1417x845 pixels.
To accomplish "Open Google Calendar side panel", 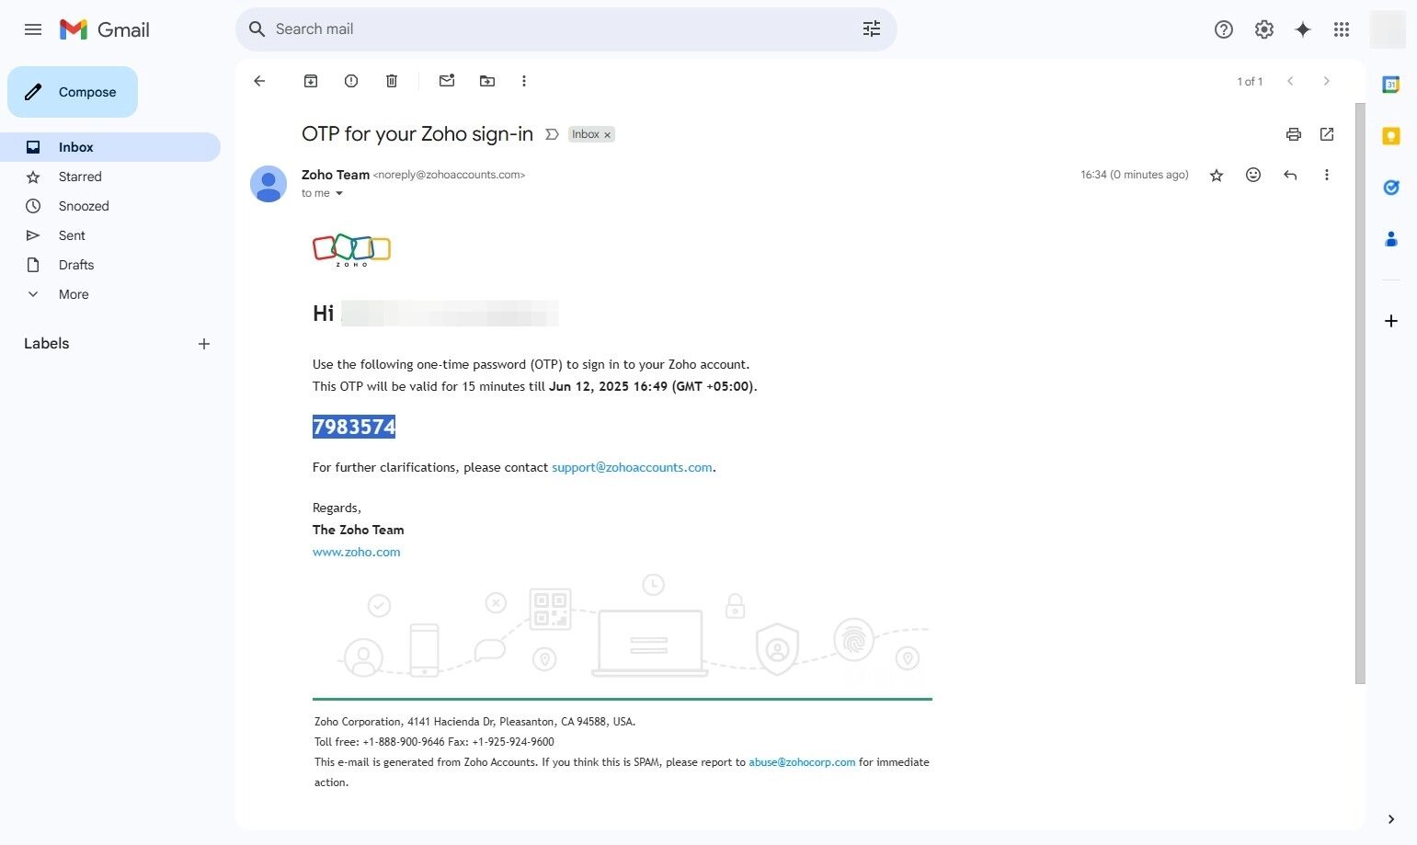I will click(x=1391, y=85).
